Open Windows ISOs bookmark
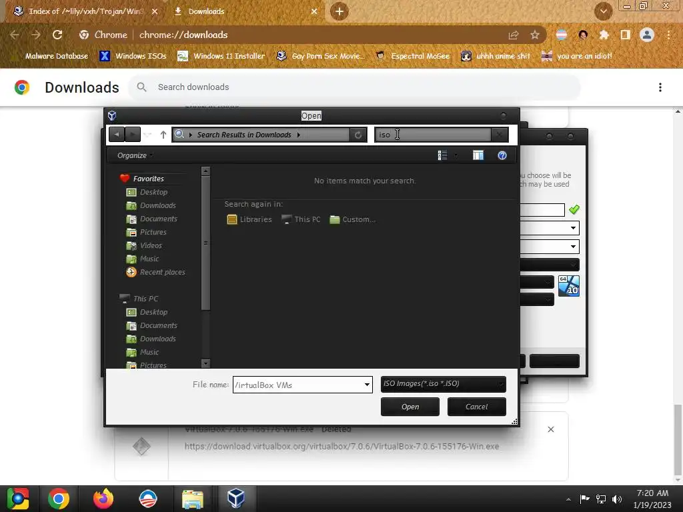This screenshot has height=512, width=683. pos(133,56)
